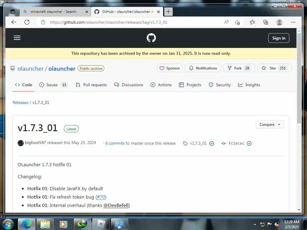Open the bigfoot547 author profile link
Image resolution: width=307 pixels, height=230 pixels.
pos(35,143)
